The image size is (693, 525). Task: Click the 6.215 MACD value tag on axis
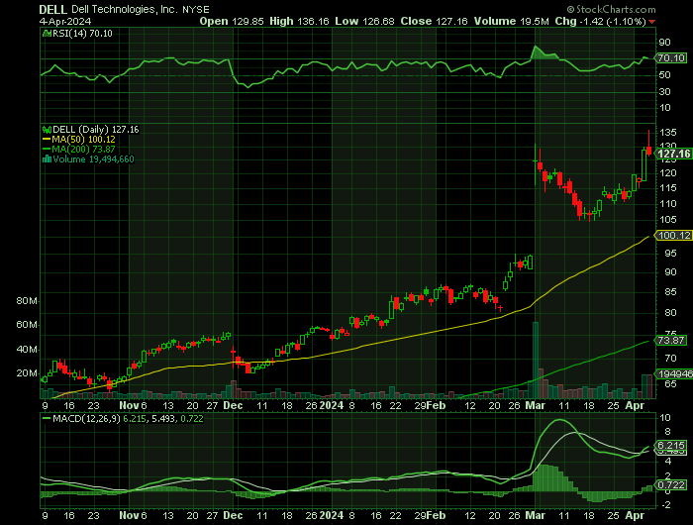point(671,445)
